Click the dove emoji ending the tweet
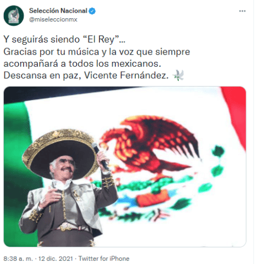Screen dimensions: 255x264 (x=178, y=75)
